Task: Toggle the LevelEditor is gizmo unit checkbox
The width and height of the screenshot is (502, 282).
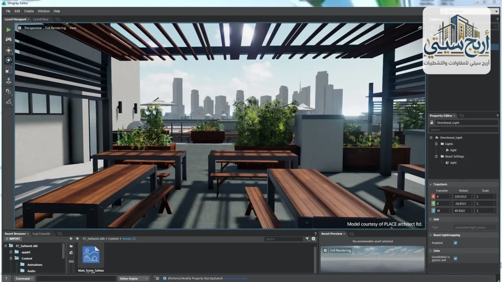Action: tap(455, 258)
